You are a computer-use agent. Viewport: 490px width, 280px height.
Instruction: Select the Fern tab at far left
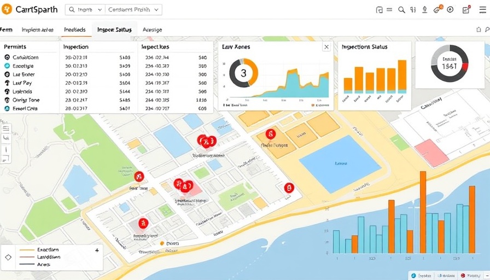point(6,30)
